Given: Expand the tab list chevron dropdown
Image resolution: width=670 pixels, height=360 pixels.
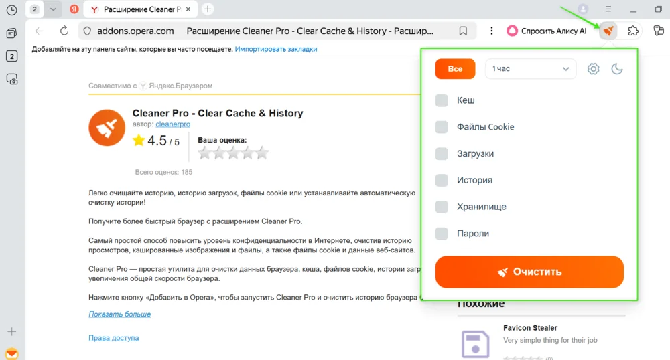Looking at the screenshot, I should coord(53,9).
